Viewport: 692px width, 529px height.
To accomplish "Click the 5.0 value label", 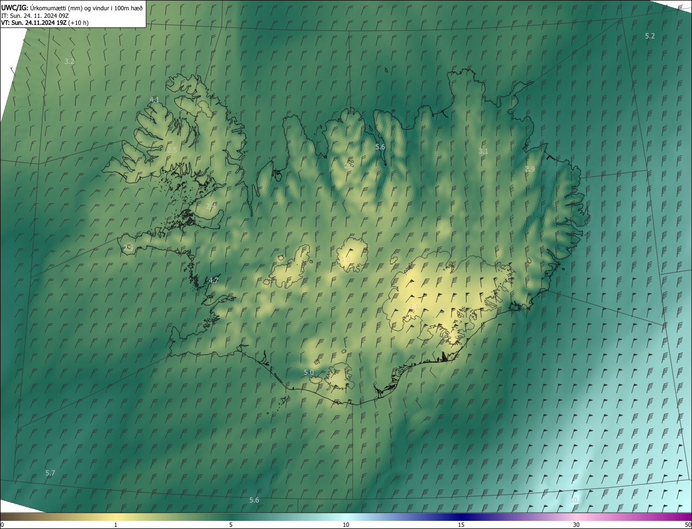I will pos(309,372).
